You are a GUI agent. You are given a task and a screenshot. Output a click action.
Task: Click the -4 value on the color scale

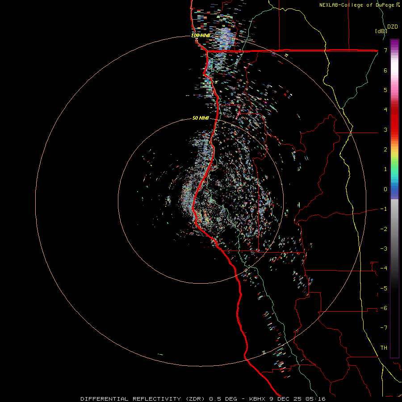384,268
